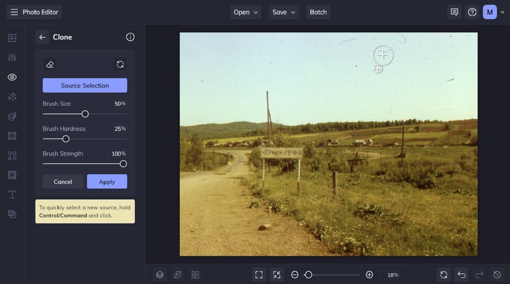Image resolution: width=510 pixels, height=284 pixels.
Task: Expand the Save dropdown
Action: click(284, 12)
